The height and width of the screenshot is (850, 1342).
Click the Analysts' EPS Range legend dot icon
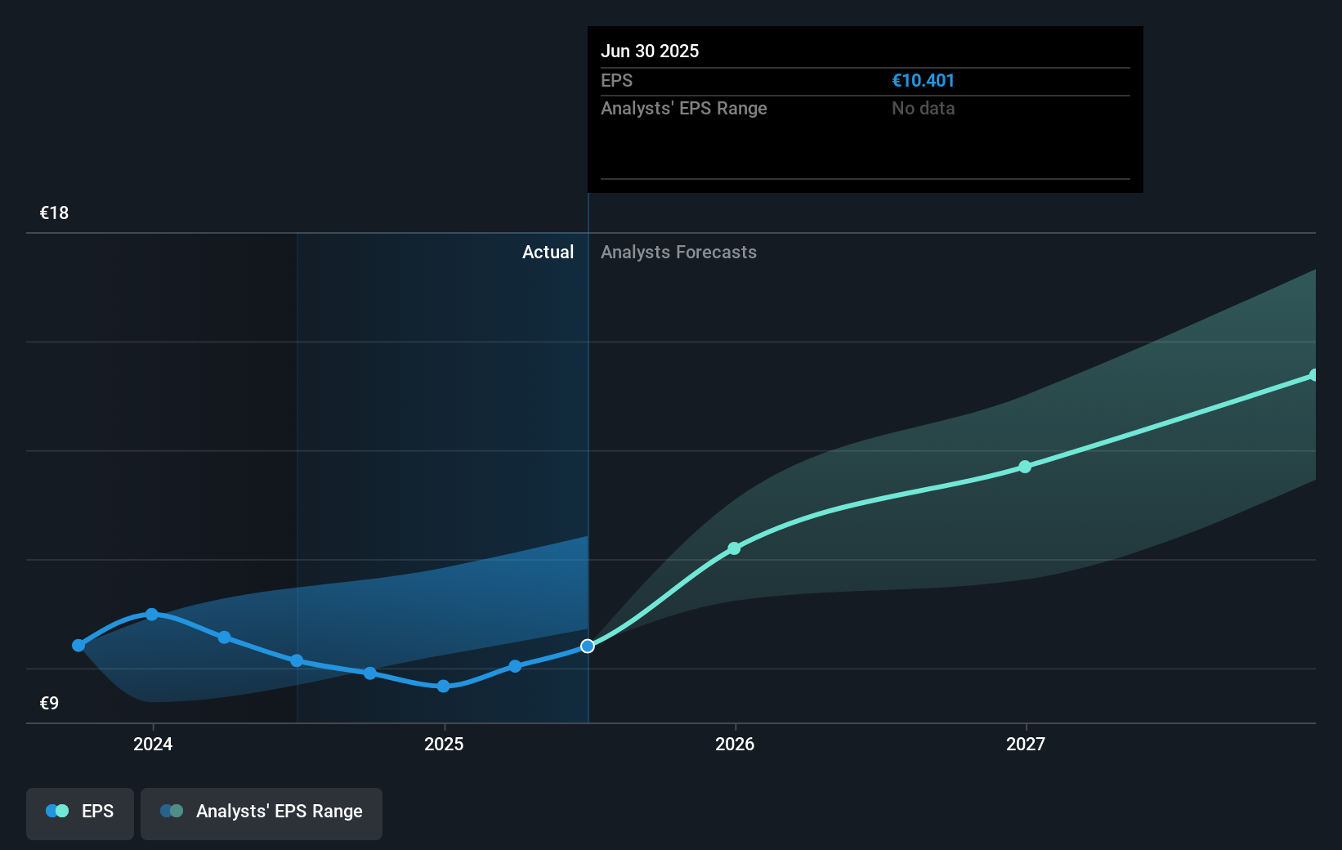pyautogui.click(x=171, y=810)
